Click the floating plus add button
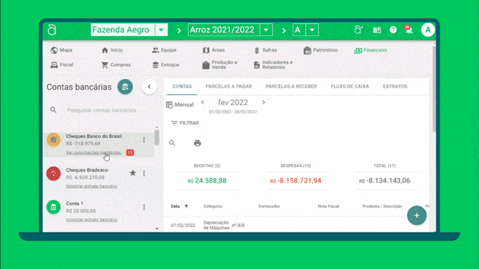 (417, 215)
